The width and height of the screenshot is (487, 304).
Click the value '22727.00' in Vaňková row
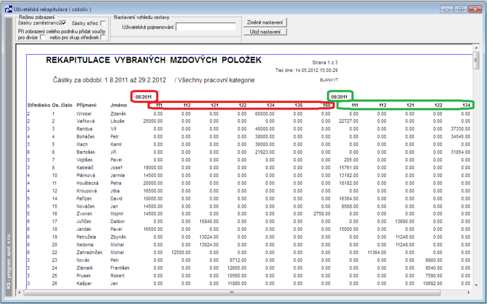coord(348,121)
